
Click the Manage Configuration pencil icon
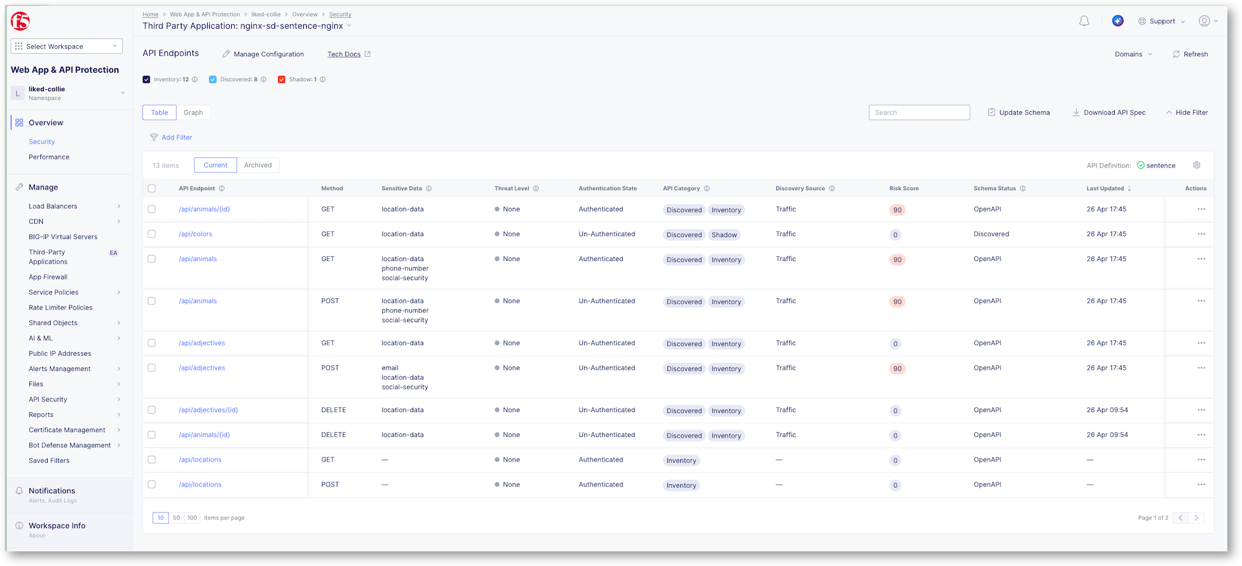point(226,54)
